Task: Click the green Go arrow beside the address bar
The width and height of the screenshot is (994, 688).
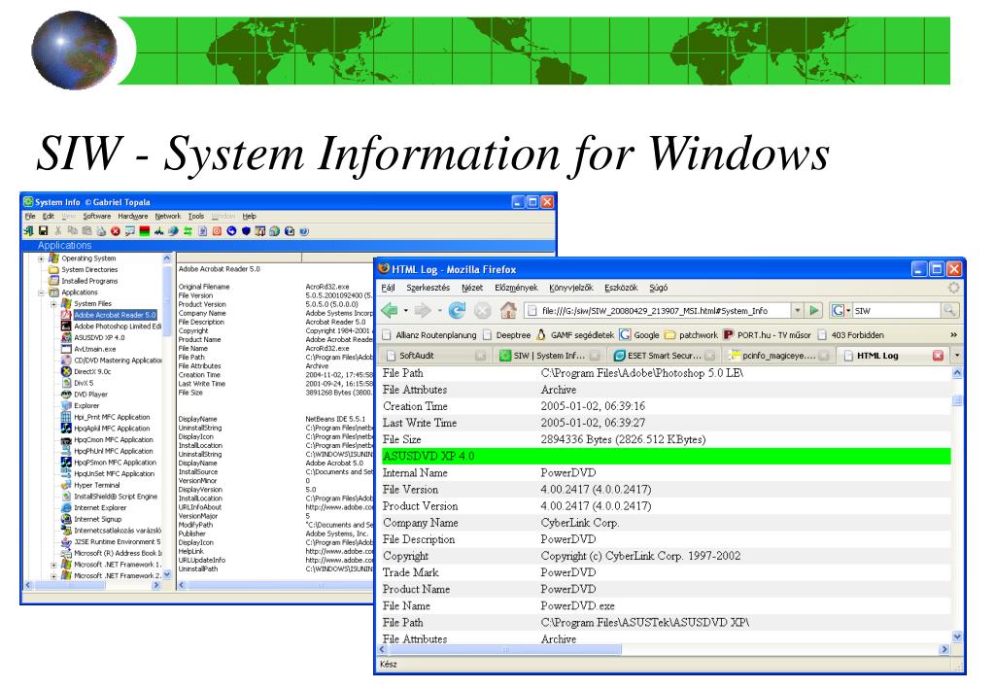Action: (x=814, y=311)
